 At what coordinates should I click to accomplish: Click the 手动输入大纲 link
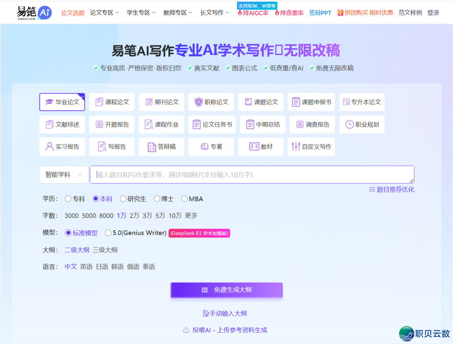coord(225,313)
